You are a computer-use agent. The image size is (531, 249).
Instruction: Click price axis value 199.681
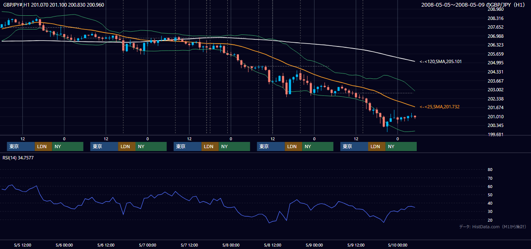click(x=495, y=134)
